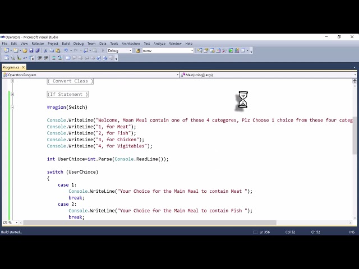Open the Debug configuration dropdown
The height and width of the screenshot is (269, 359).
[x=119, y=50]
